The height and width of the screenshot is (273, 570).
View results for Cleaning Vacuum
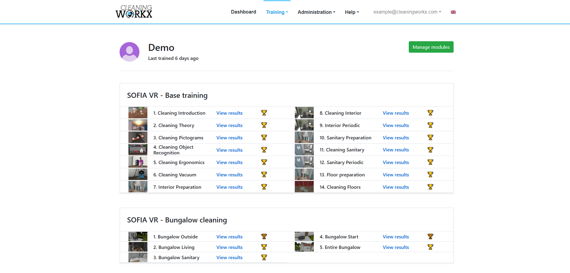click(x=230, y=175)
